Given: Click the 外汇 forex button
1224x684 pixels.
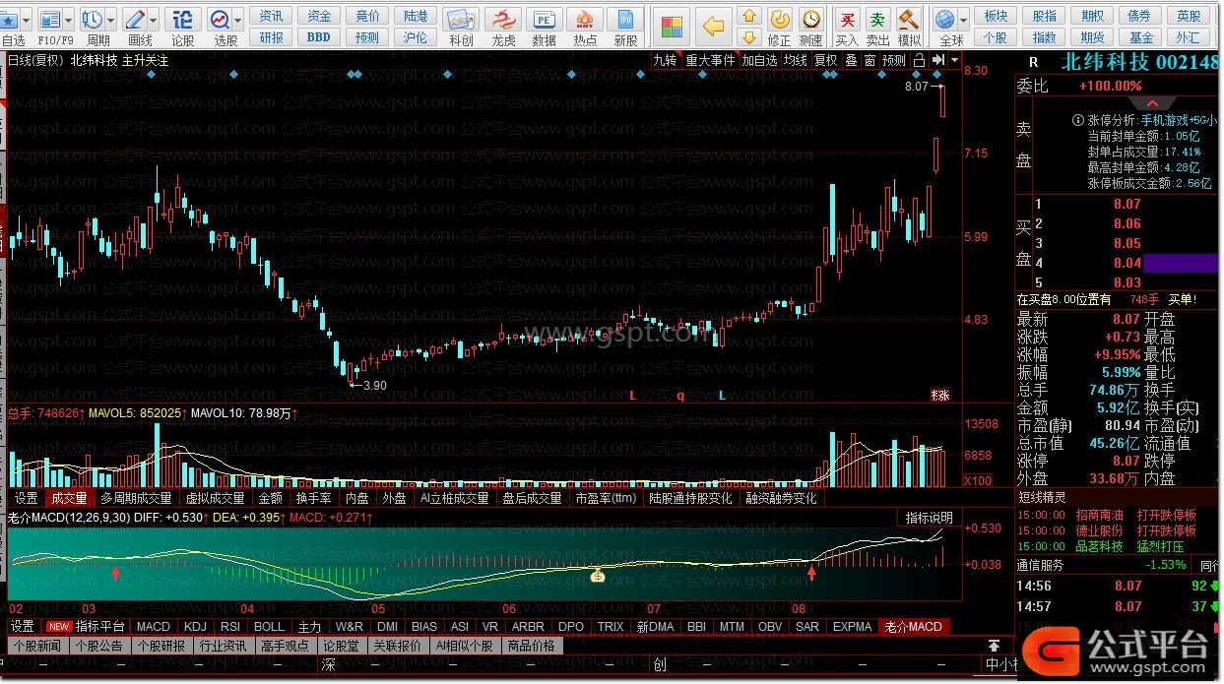Looking at the screenshot, I should (x=1189, y=36).
